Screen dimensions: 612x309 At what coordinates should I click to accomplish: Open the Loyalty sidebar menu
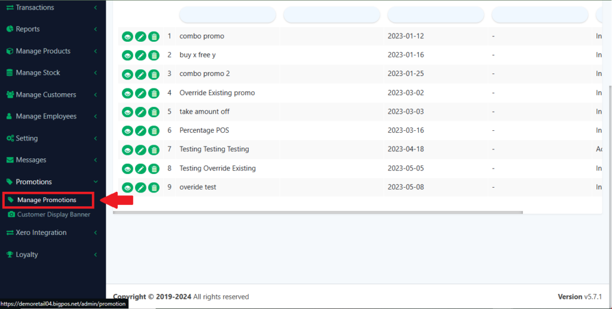tap(27, 255)
